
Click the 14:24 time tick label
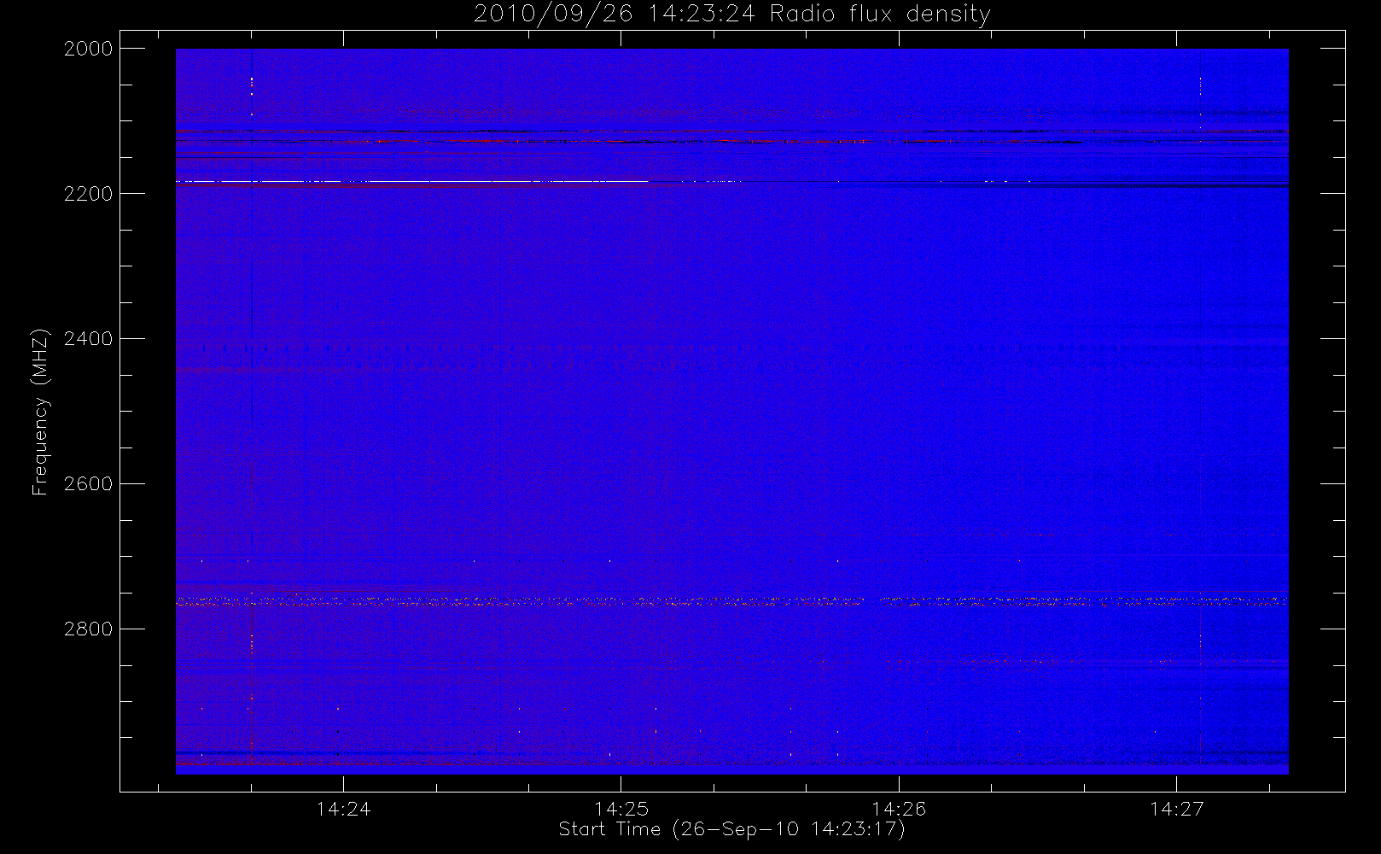pyautogui.click(x=343, y=809)
